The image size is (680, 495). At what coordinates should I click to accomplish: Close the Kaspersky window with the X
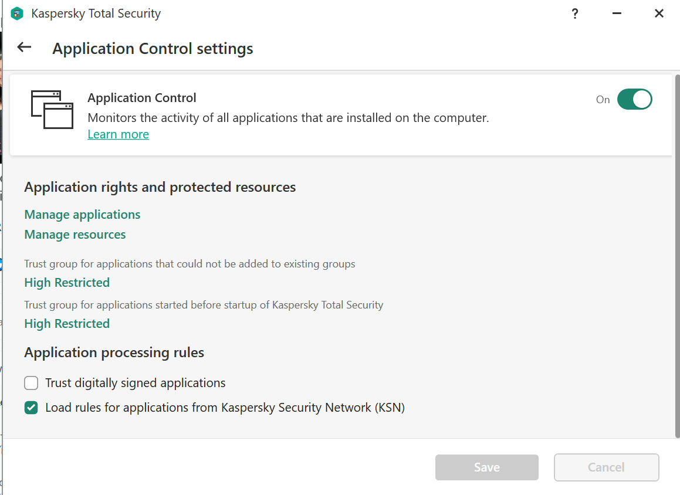click(659, 13)
